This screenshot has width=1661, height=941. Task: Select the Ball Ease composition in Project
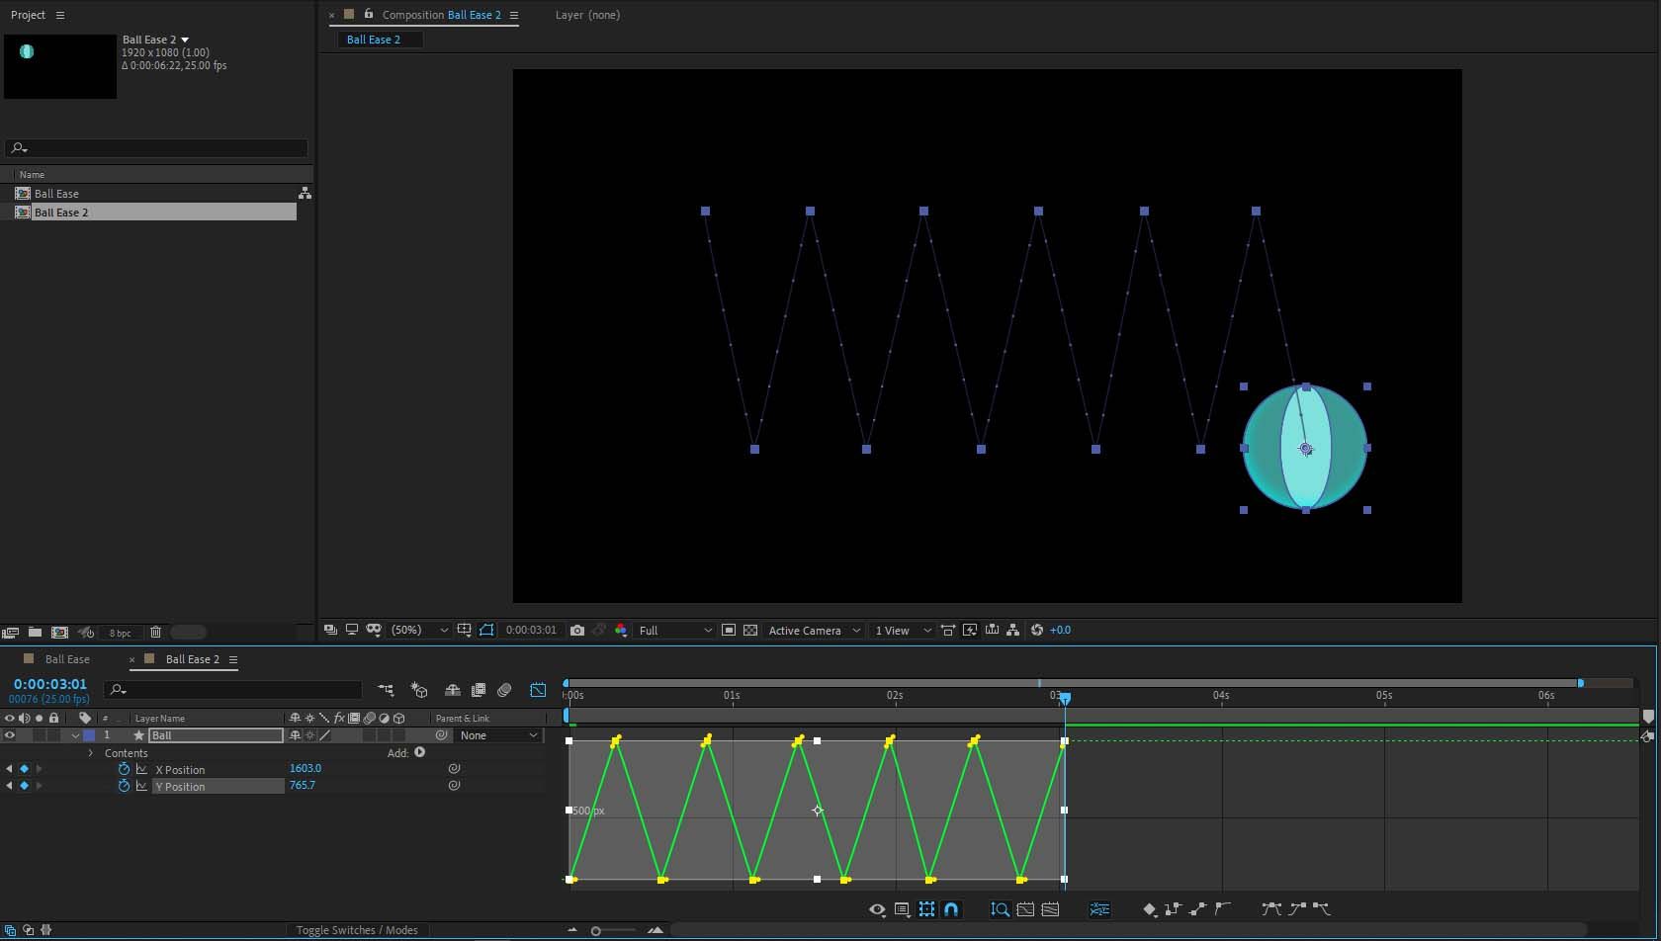[x=56, y=194]
